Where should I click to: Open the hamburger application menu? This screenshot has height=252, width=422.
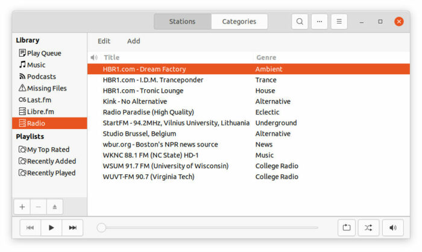[339, 22]
